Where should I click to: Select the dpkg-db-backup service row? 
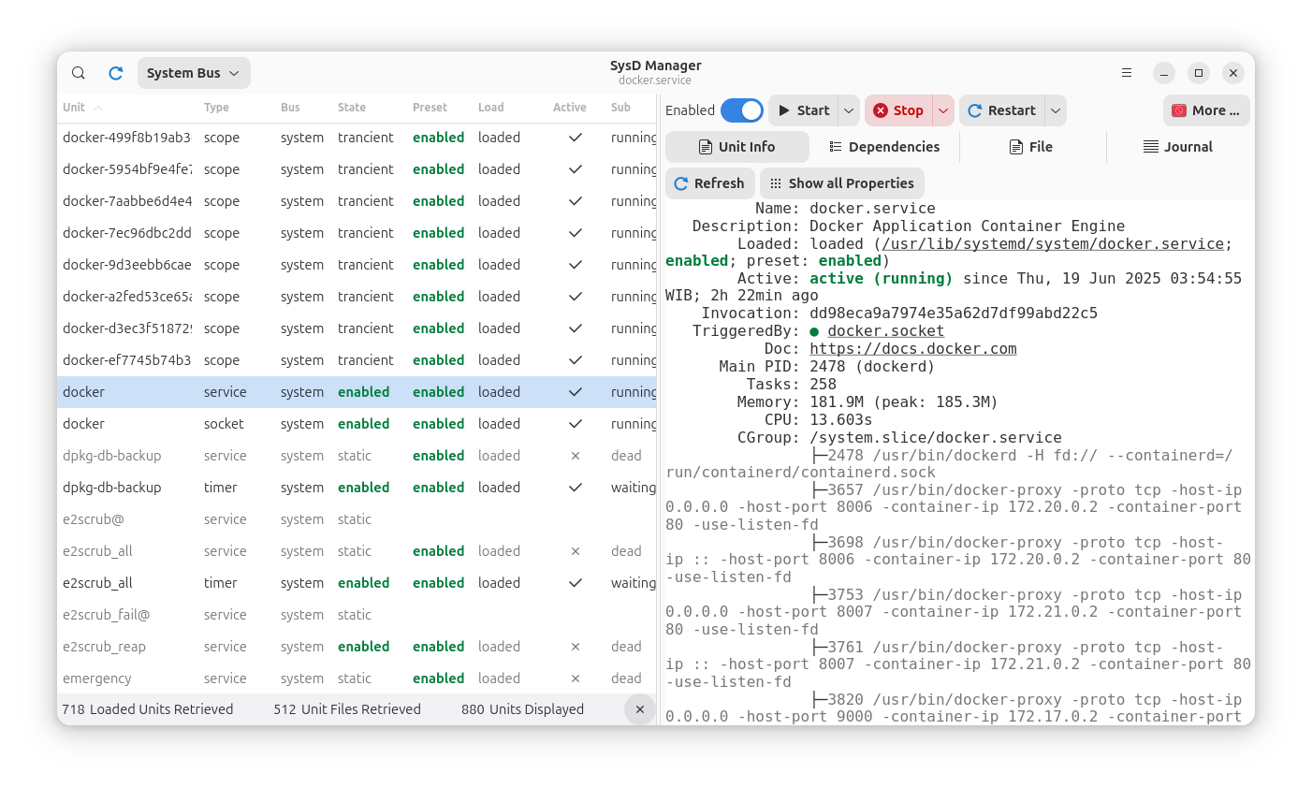[357, 456]
